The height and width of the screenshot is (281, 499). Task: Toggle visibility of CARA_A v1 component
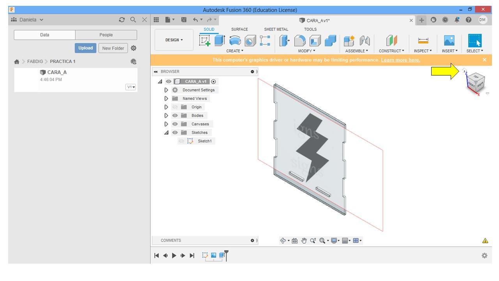click(x=168, y=82)
